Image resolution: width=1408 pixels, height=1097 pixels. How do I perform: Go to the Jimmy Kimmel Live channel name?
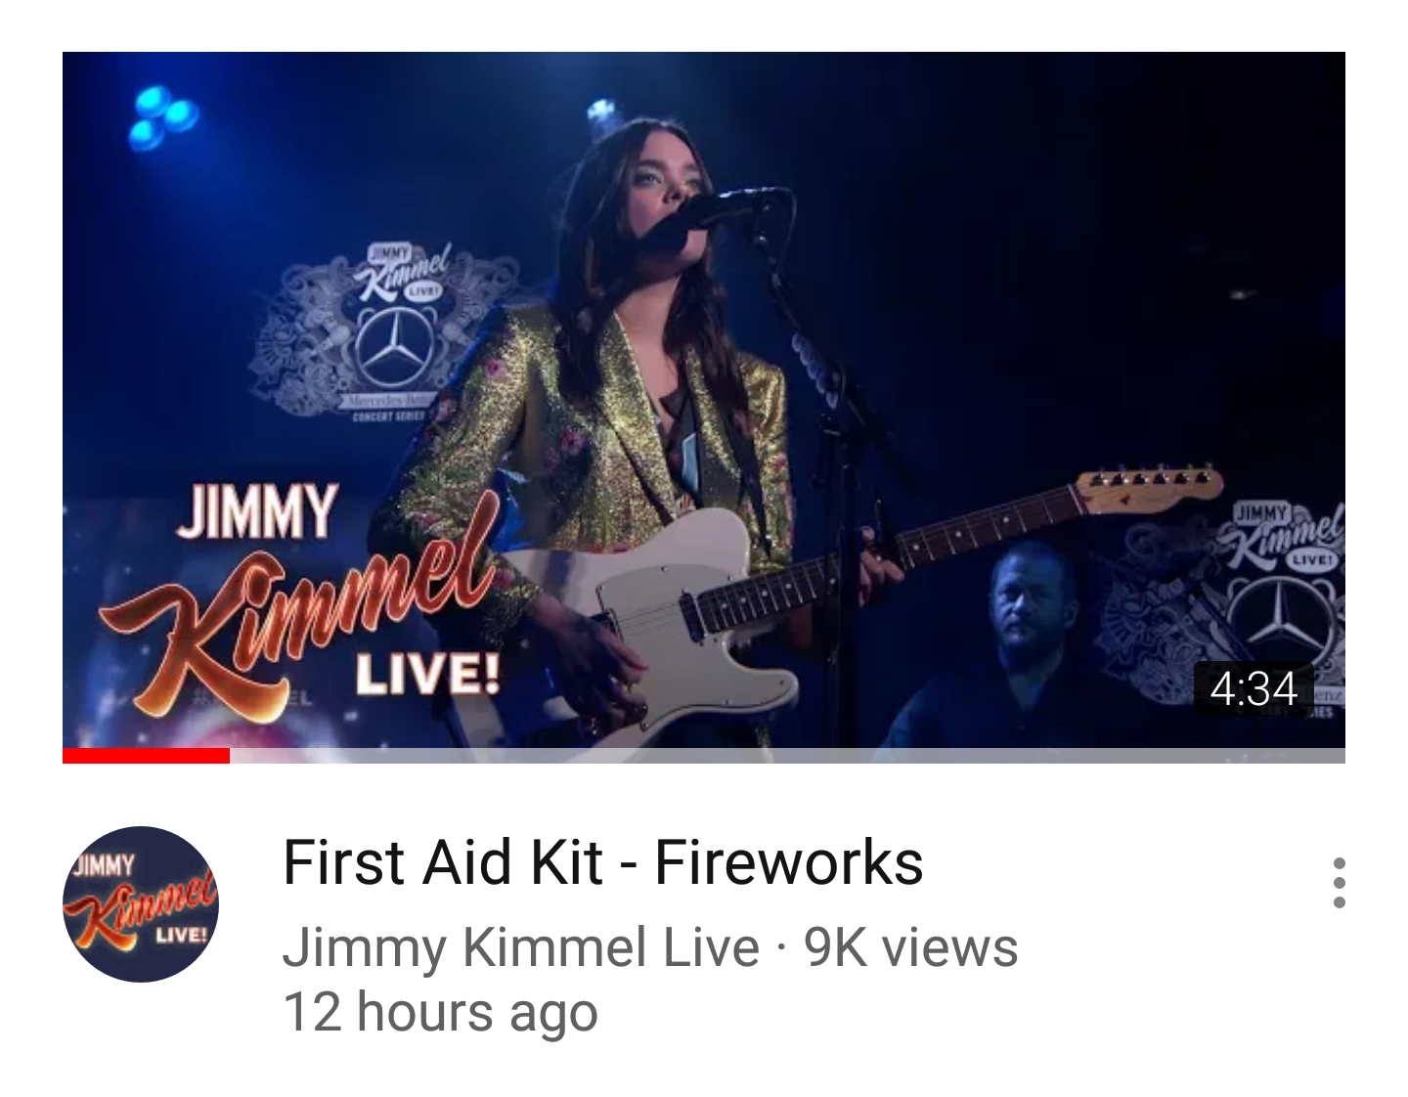[520, 946]
